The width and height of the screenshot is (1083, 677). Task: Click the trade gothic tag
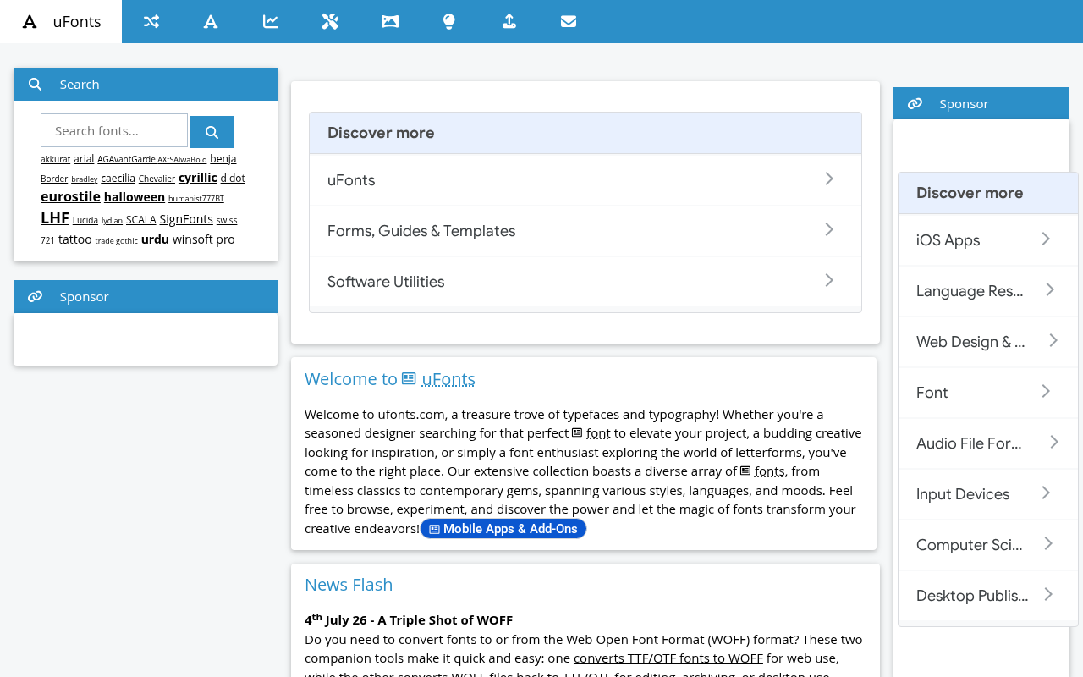point(117,241)
